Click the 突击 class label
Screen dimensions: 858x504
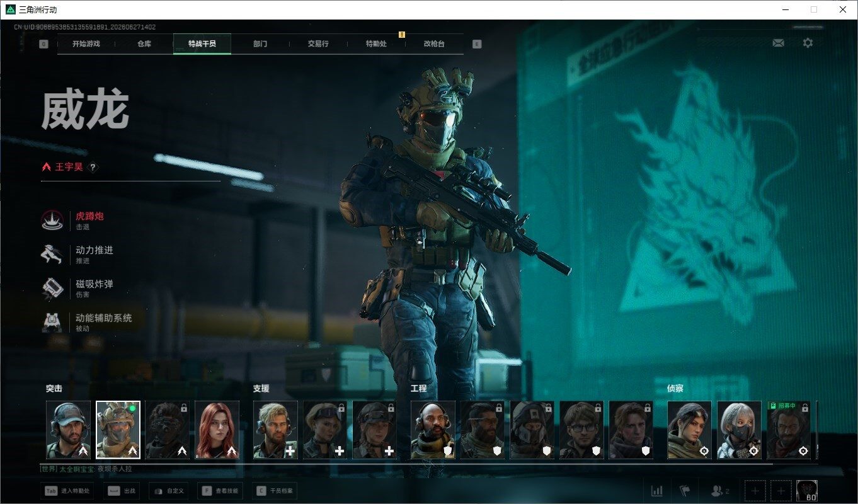click(54, 389)
